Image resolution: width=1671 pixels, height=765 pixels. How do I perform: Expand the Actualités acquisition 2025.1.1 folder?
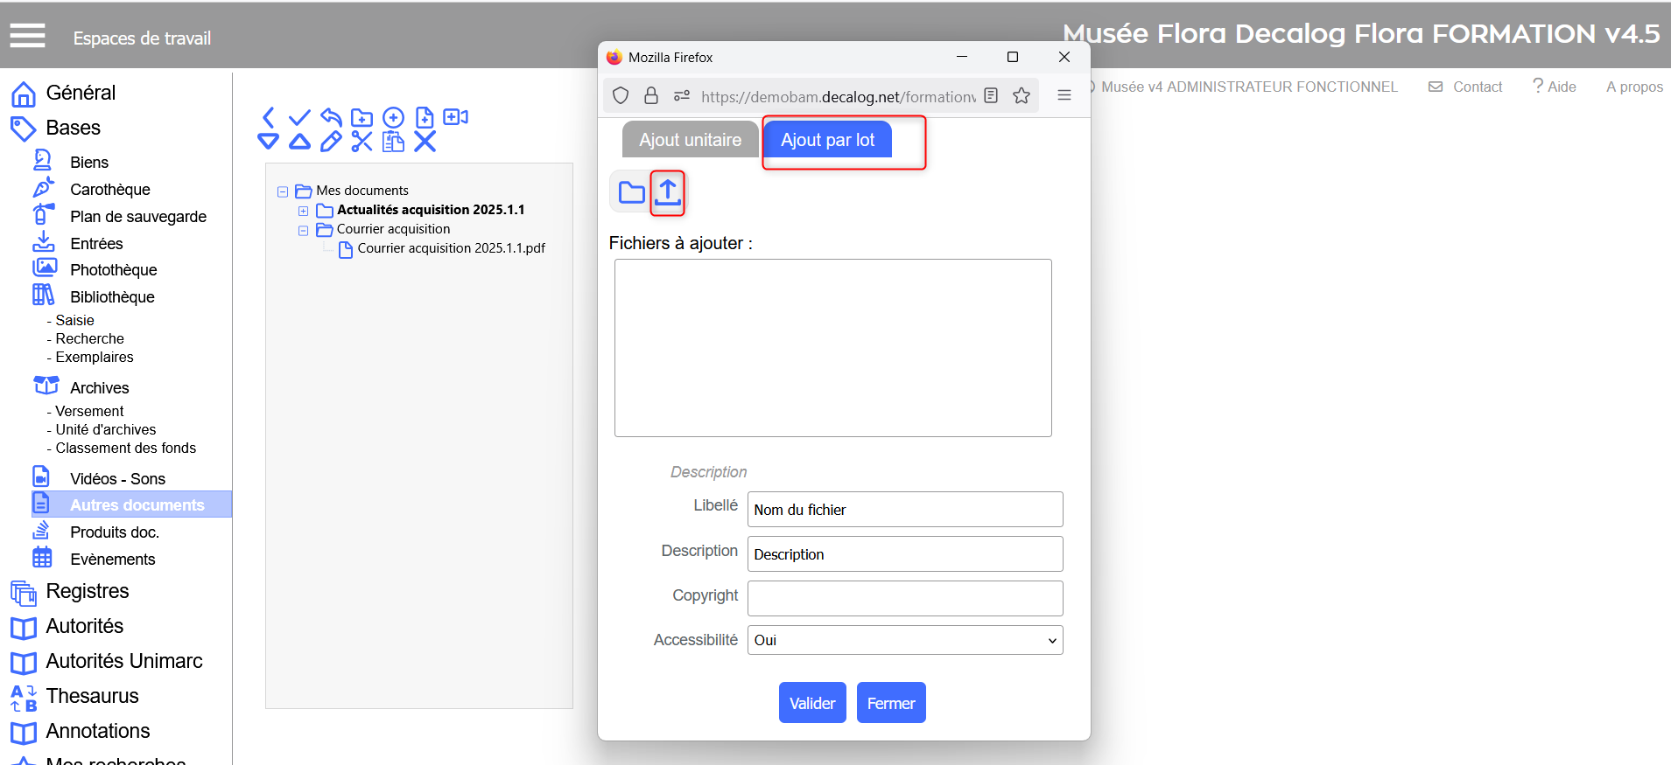click(303, 211)
